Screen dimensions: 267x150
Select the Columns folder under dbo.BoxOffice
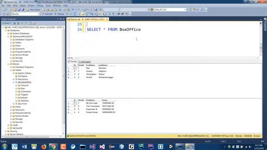pyautogui.click(x=24, y=85)
